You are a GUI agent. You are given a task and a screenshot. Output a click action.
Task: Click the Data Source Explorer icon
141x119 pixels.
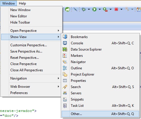pos(65,49)
